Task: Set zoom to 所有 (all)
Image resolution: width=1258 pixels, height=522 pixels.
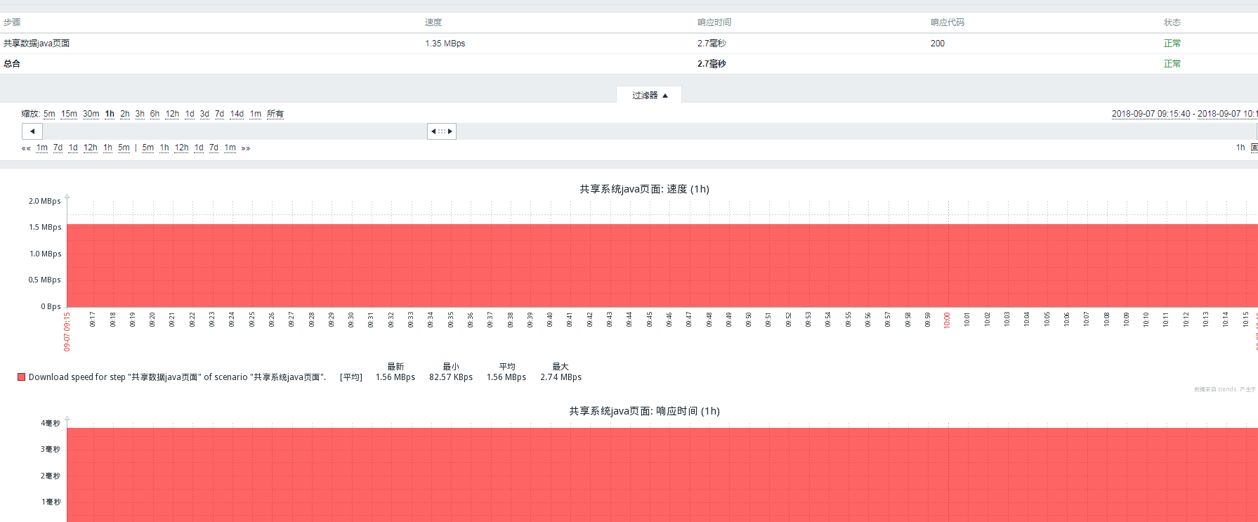Action: point(275,114)
